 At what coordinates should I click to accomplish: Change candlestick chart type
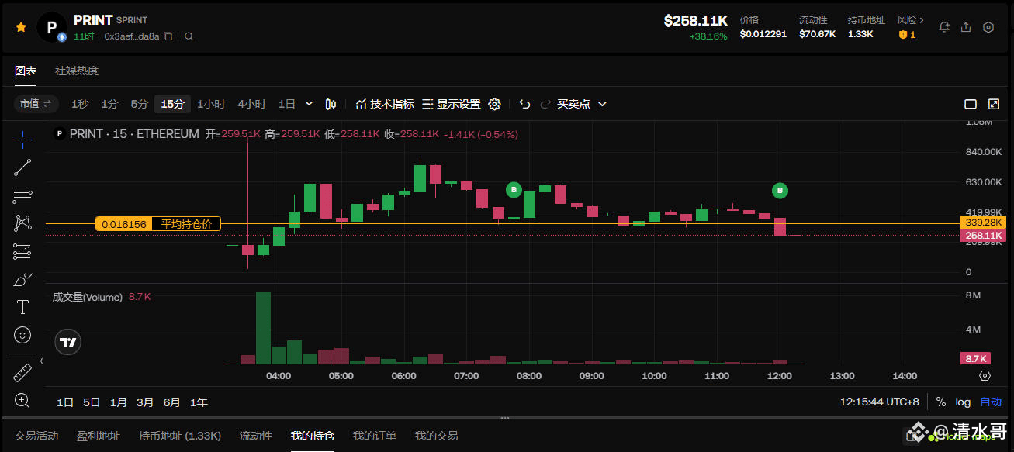click(x=331, y=104)
